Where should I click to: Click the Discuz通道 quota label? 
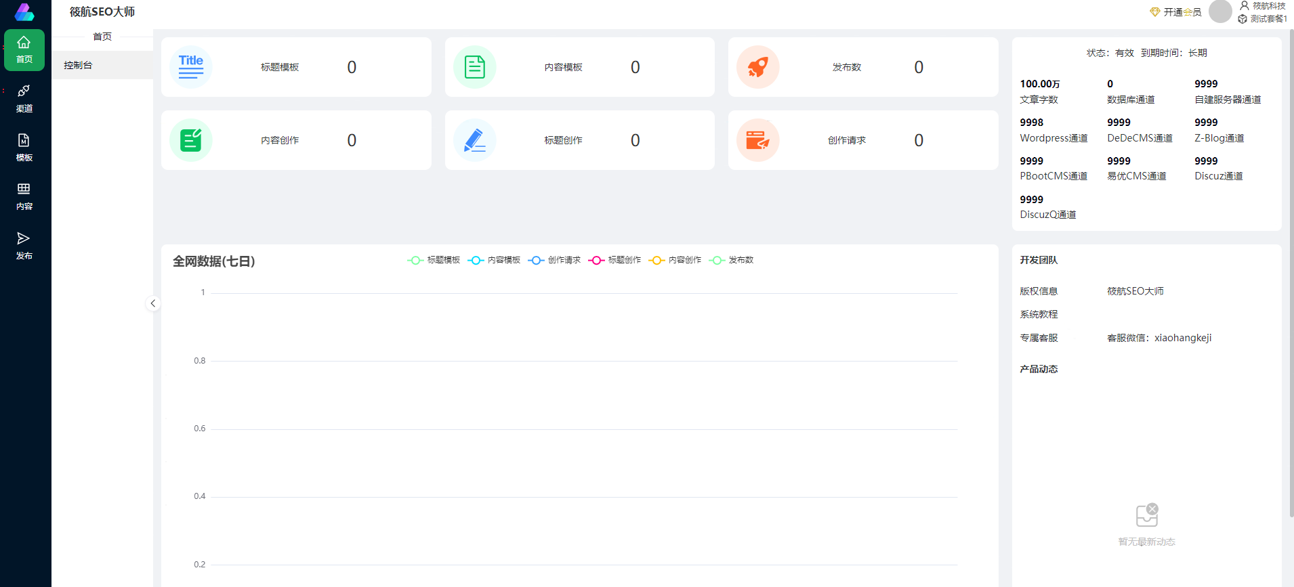point(1218,176)
